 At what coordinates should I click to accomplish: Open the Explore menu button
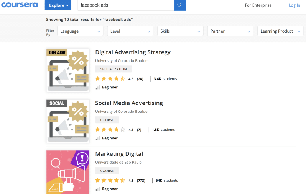point(58,5)
